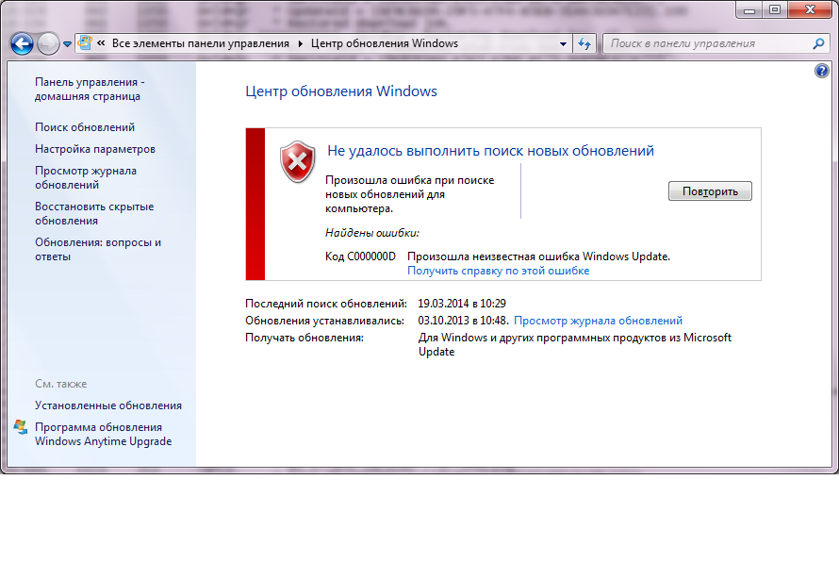Click the Windows Anytime Upgrade flag icon

click(21, 427)
